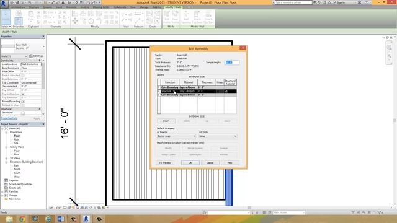
Task: Toggle the Room Bounding checkbox
Action: click(x=23, y=102)
